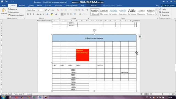This screenshot has width=176, height=99.
Task: Click Cut (Вырезать) in clipboard group
Action: (12, 9)
